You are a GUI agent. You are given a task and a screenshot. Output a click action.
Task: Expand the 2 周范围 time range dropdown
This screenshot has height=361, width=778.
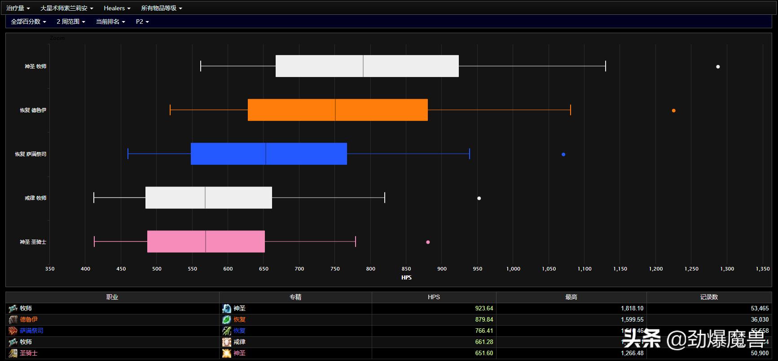tap(70, 21)
